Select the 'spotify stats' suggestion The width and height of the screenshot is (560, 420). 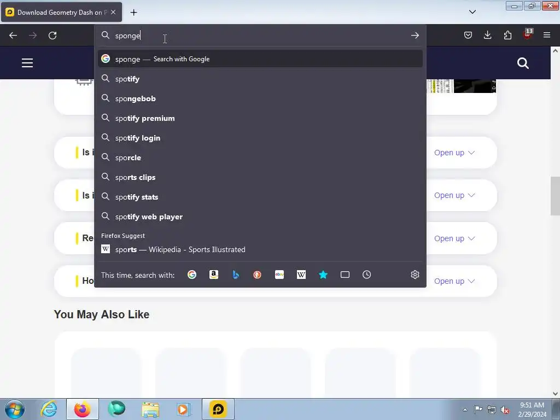coord(260,196)
